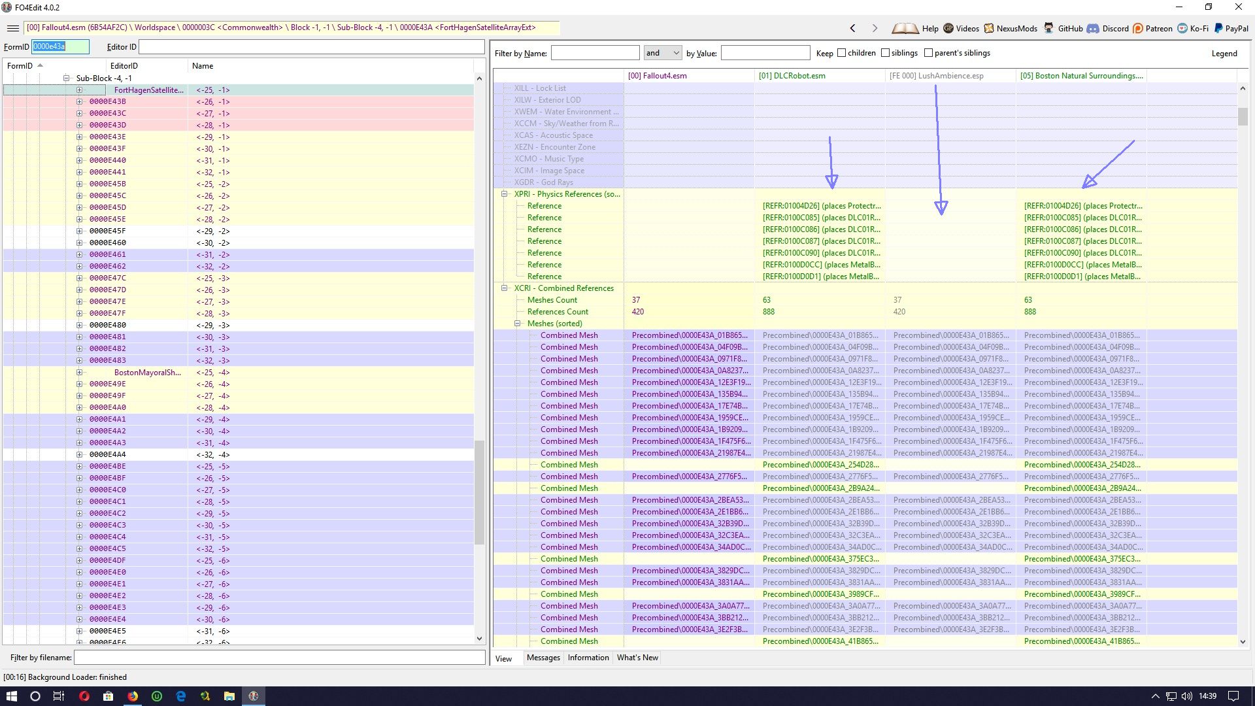Click the back navigation arrow
Viewport: 1255px width, 706px height.
(852, 28)
